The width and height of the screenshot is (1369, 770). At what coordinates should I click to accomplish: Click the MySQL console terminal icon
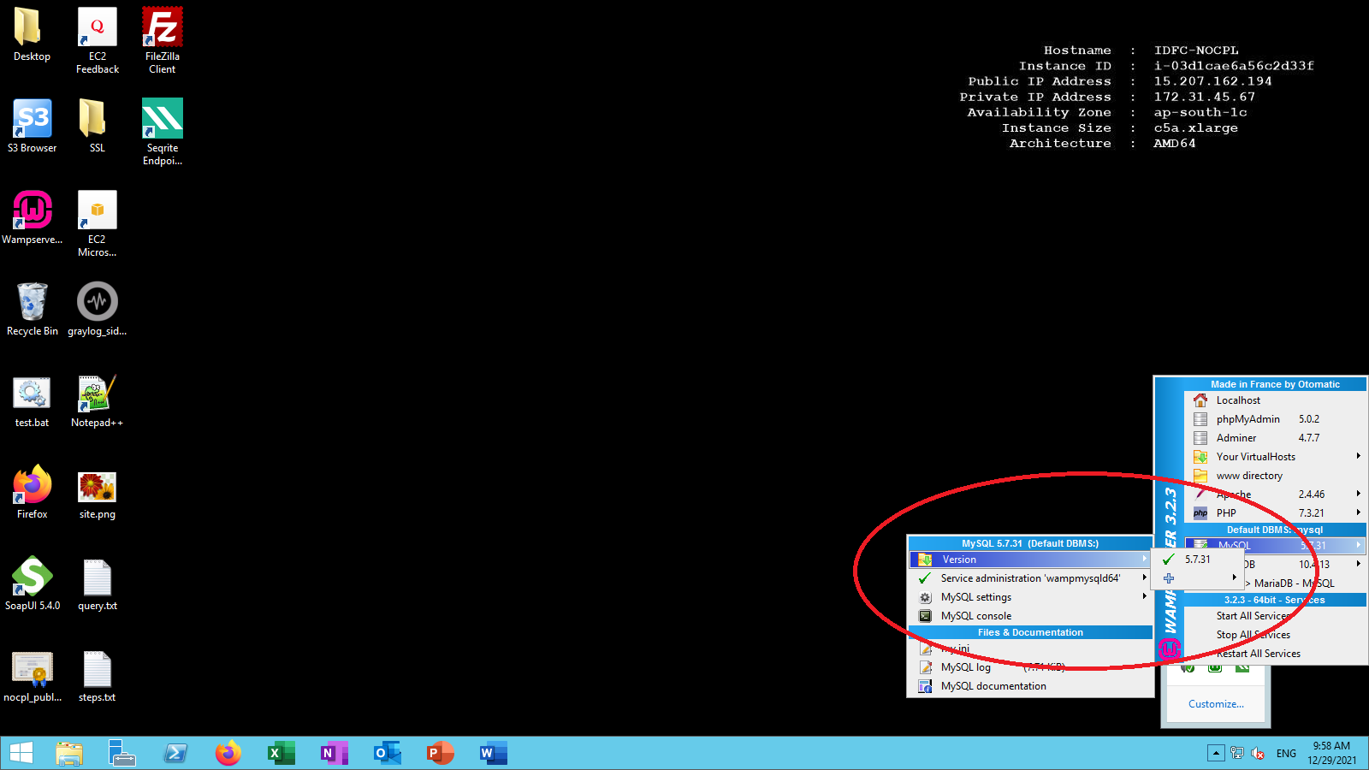[925, 616]
